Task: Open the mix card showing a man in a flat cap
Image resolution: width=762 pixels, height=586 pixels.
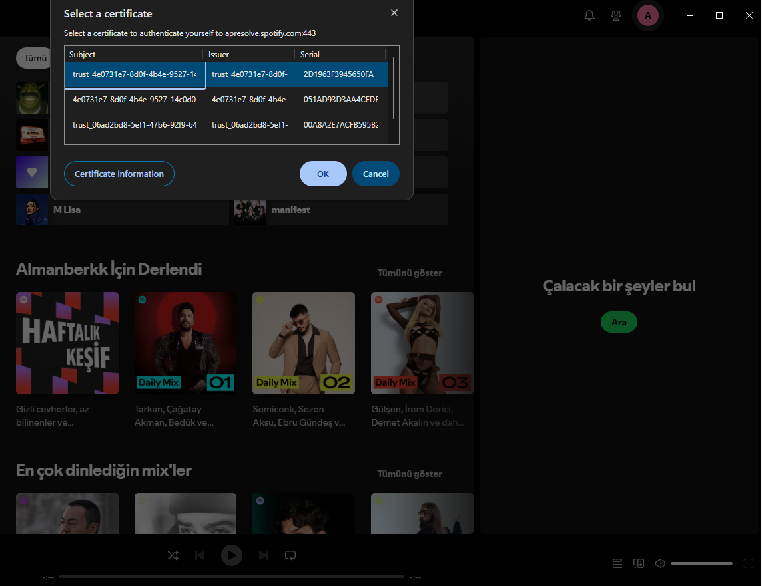Action: point(186,513)
